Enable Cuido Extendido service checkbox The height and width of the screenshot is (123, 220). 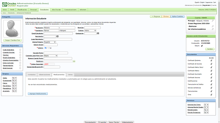[20, 50]
